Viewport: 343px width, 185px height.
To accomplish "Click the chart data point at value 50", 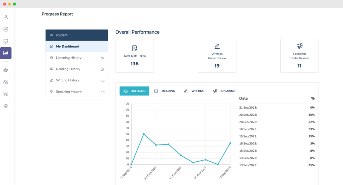I will pyautogui.click(x=144, y=134).
